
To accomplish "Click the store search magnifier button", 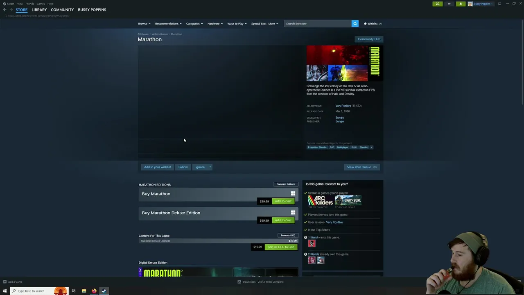I will pyautogui.click(x=355, y=23).
